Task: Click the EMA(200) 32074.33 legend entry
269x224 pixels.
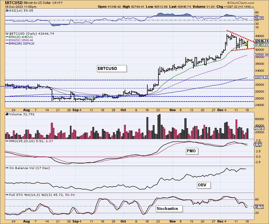Action: pos(22,44)
